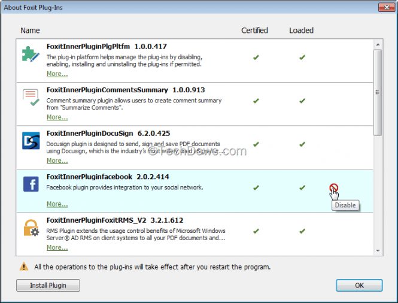Open More link under facebook plugin
Screen dimensions: 398x303
coord(57,204)
